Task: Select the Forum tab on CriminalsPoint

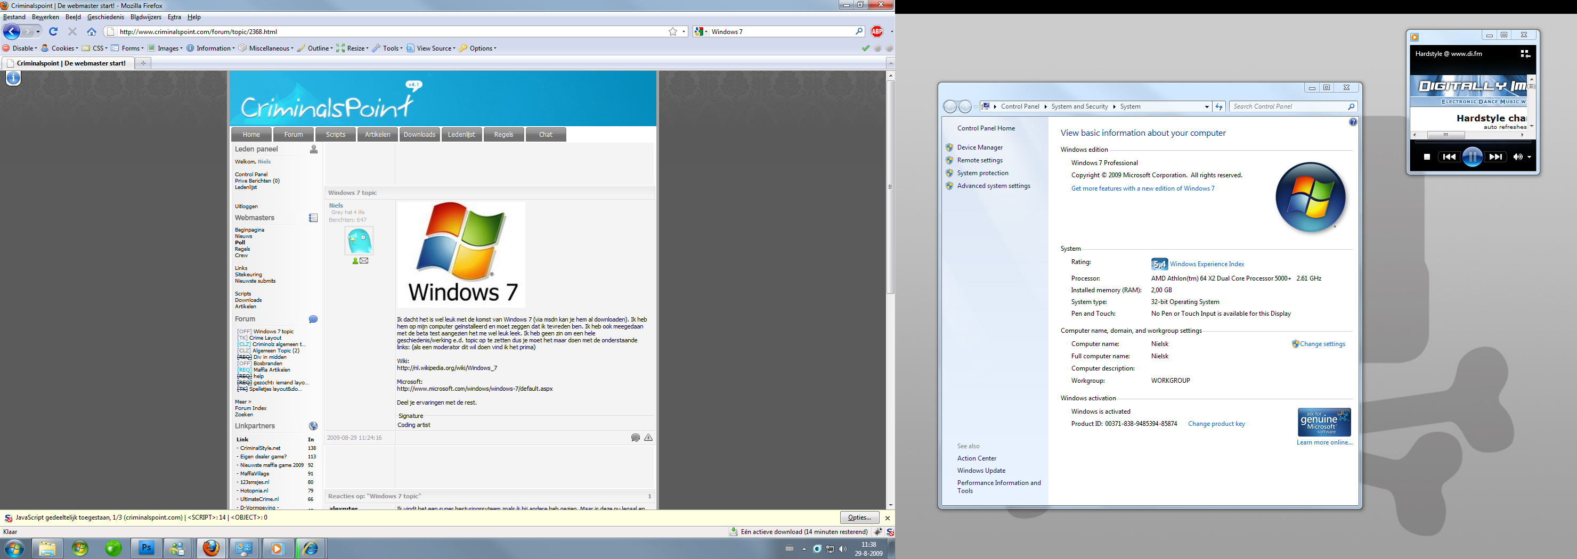Action: 293,135
